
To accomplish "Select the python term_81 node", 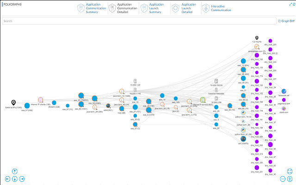I will (x=243, y=130).
